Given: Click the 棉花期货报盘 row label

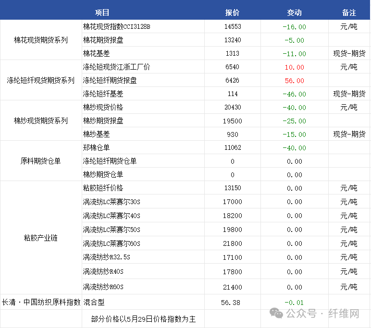Looking at the screenshot, I should click(x=103, y=40).
